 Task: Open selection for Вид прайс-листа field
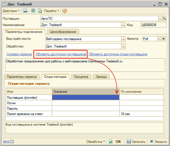tap(123, 39)
